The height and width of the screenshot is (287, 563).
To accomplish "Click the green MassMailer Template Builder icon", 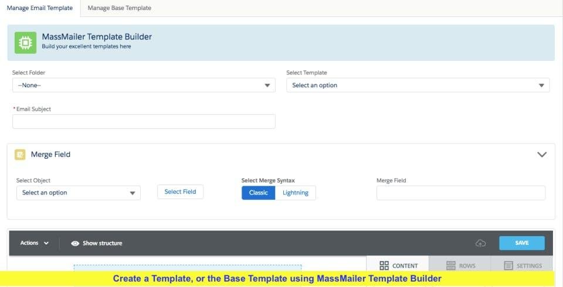I will [25, 43].
